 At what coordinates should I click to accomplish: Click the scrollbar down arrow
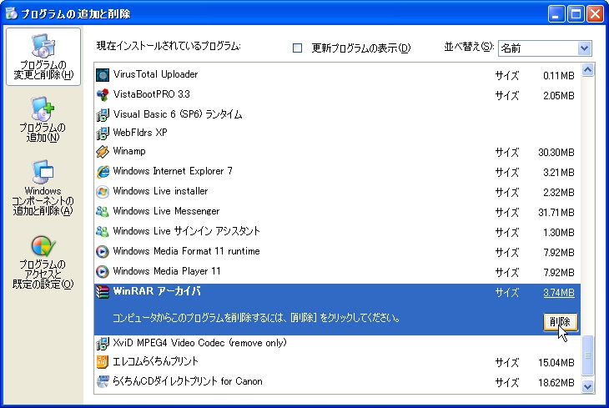587,386
